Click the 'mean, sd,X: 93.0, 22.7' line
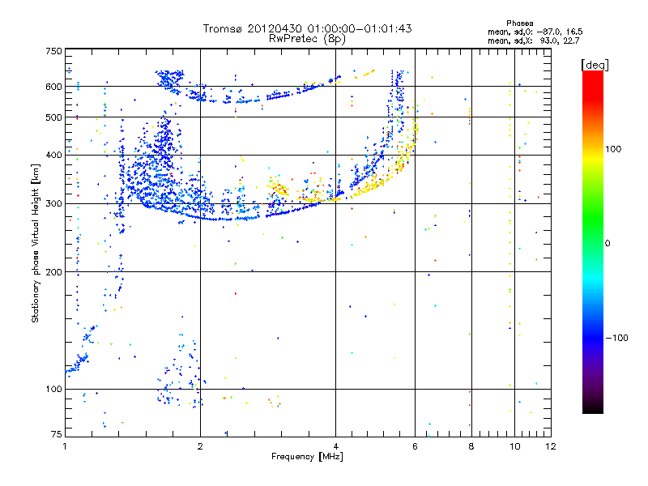 pyautogui.click(x=534, y=40)
